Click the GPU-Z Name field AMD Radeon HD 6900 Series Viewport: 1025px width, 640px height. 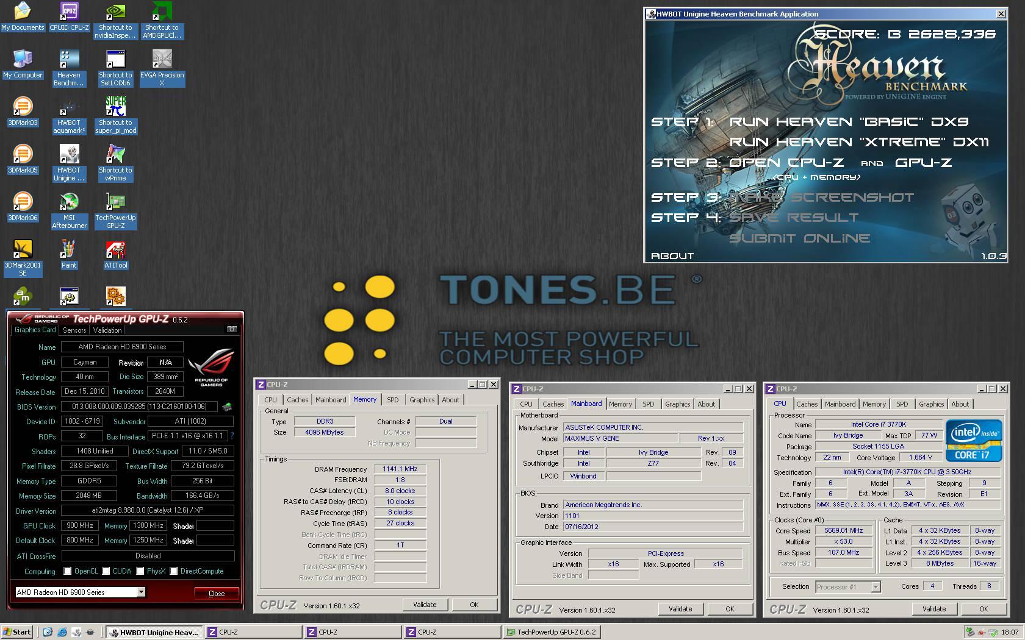pyautogui.click(x=122, y=347)
